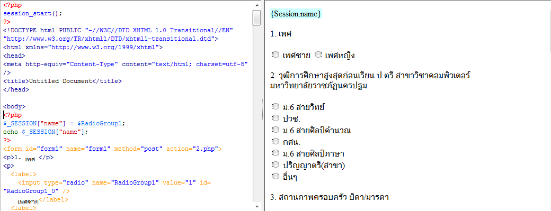
Task: Click the echo $_SESSION["name"]; line
Action: pos(46,132)
